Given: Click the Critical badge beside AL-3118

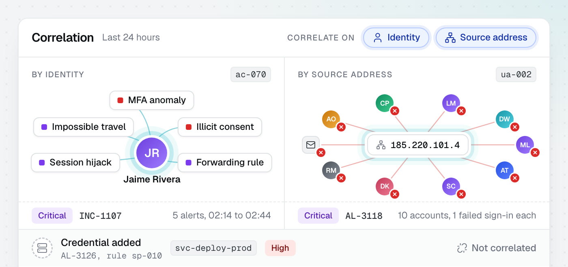Looking at the screenshot, I should point(318,216).
